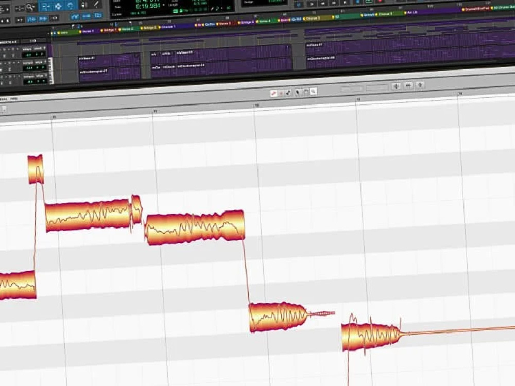This screenshot has width=515, height=386.
Task: Select the lowest note blob near bar 13
Action: coord(370,337)
